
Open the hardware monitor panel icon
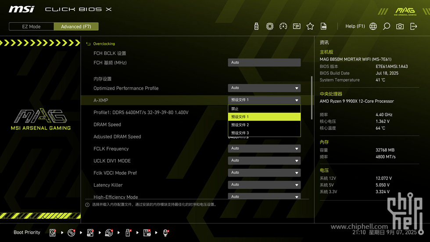coord(297,26)
